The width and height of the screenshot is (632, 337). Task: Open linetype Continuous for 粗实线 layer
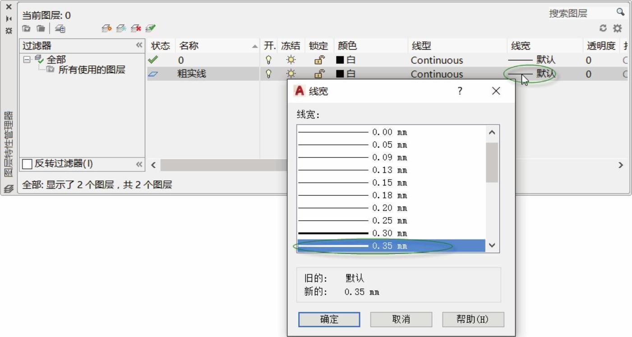437,74
